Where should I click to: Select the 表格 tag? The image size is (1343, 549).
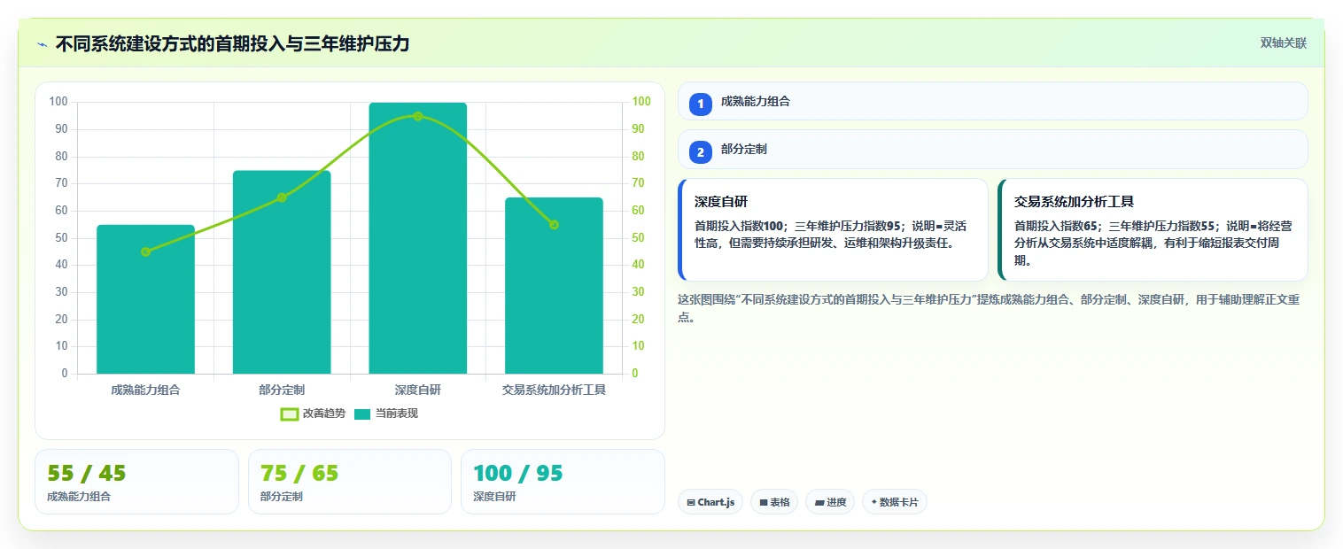774,502
